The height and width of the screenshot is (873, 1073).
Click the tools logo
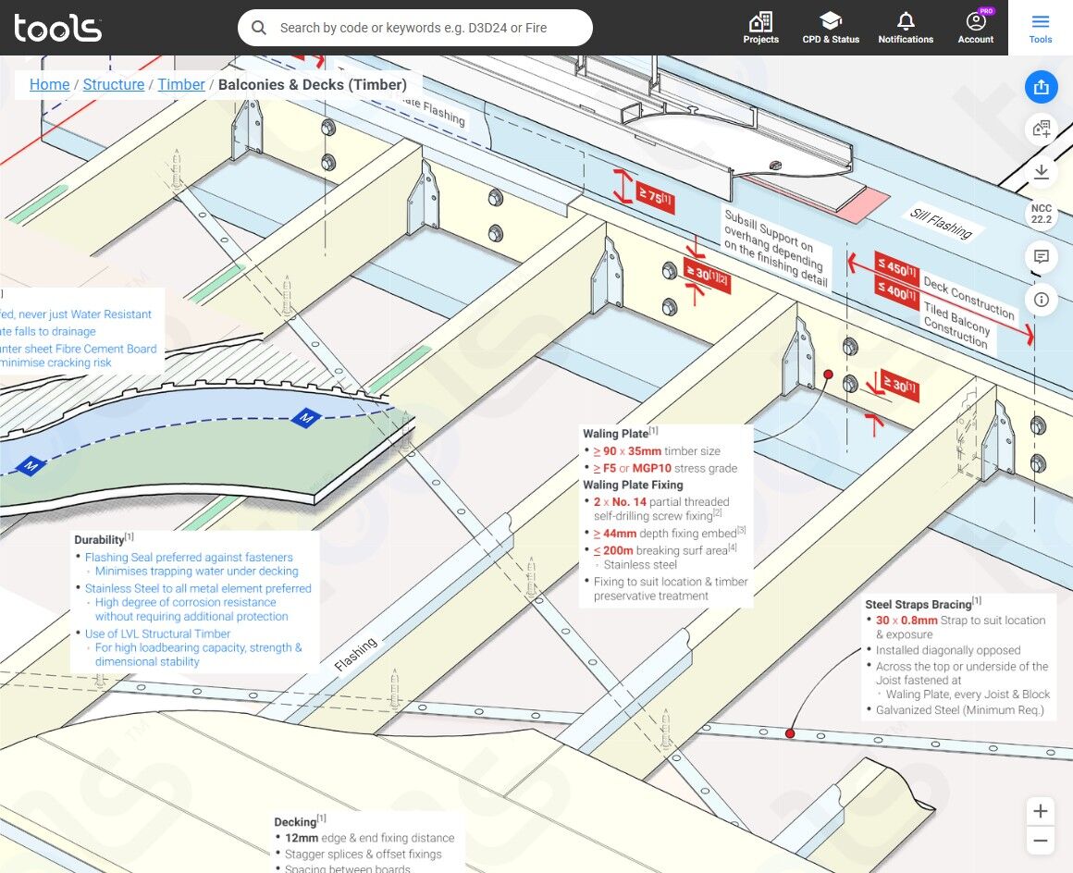coord(57,28)
